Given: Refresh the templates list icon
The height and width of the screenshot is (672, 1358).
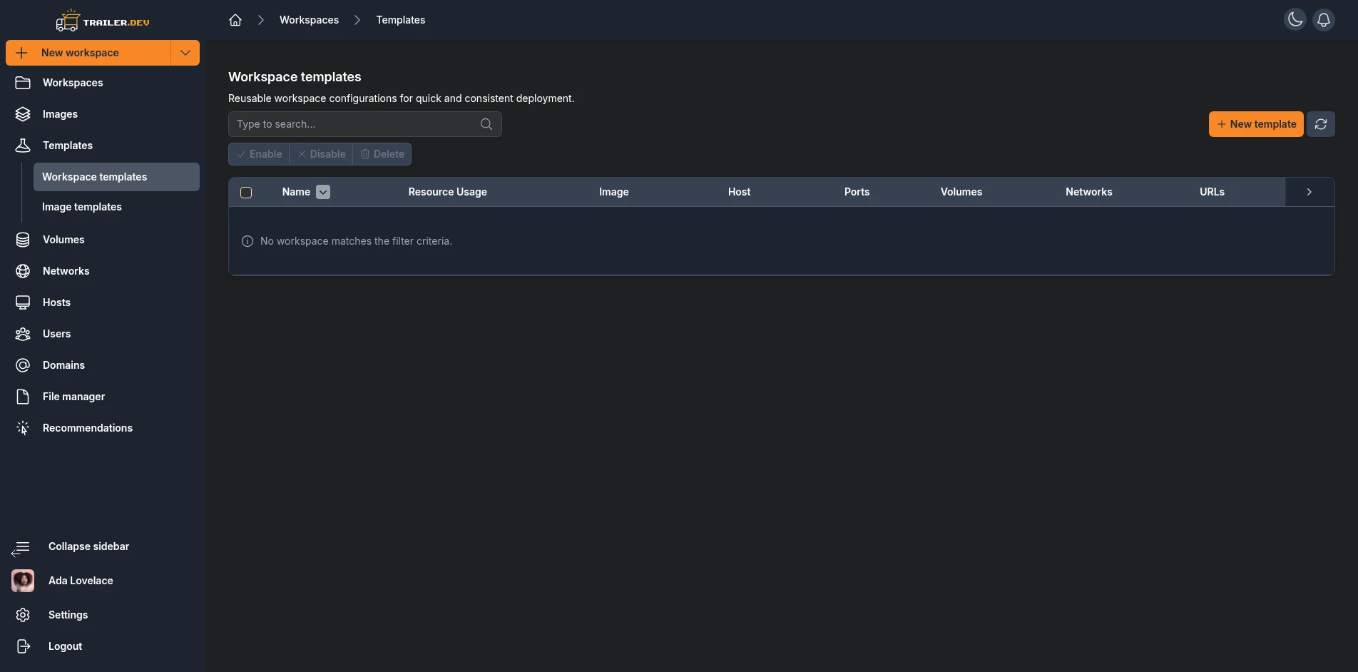Looking at the screenshot, I should click(1321, 124).
